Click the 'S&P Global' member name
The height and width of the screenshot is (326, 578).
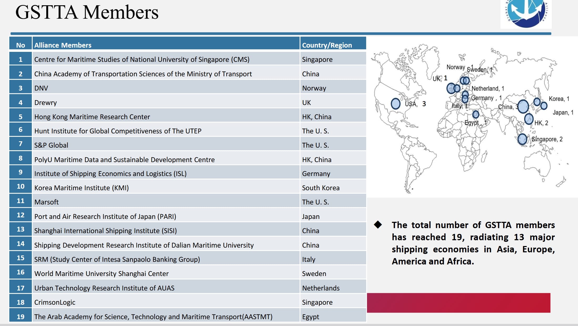51,145
